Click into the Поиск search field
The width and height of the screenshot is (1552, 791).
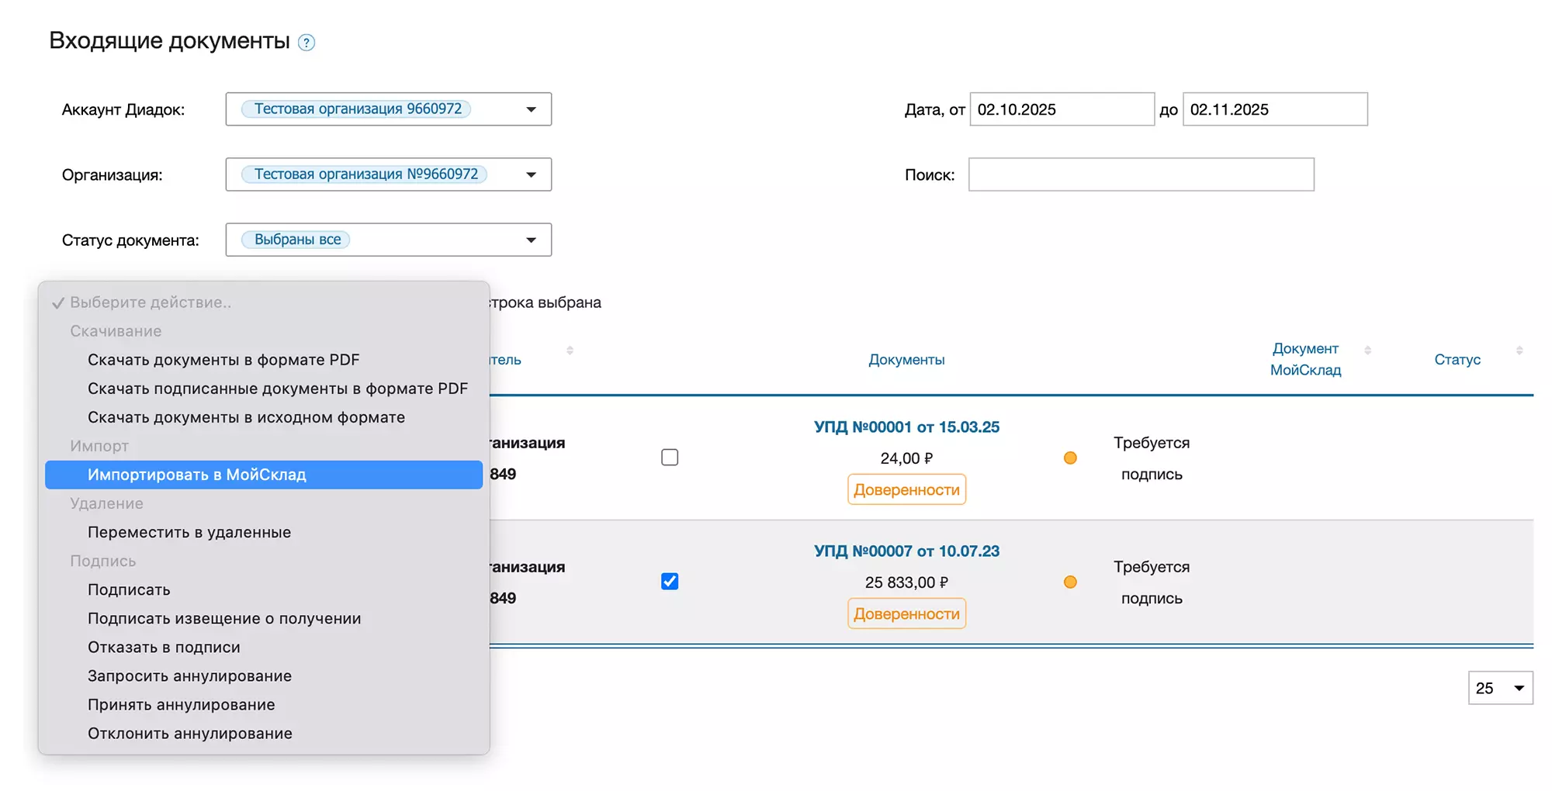[1141, 174]
